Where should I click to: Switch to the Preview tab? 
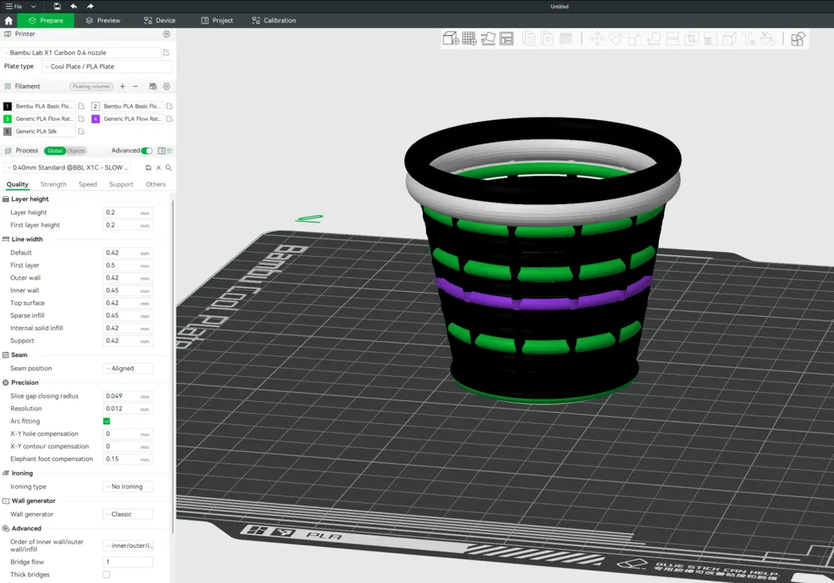[103, 20]
